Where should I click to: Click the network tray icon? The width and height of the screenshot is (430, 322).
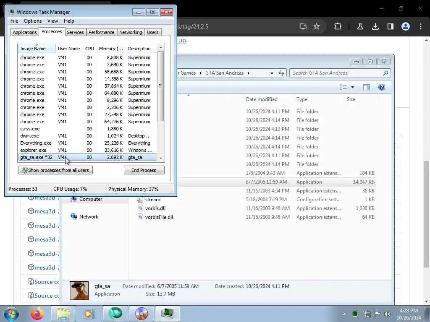point(367,314)
